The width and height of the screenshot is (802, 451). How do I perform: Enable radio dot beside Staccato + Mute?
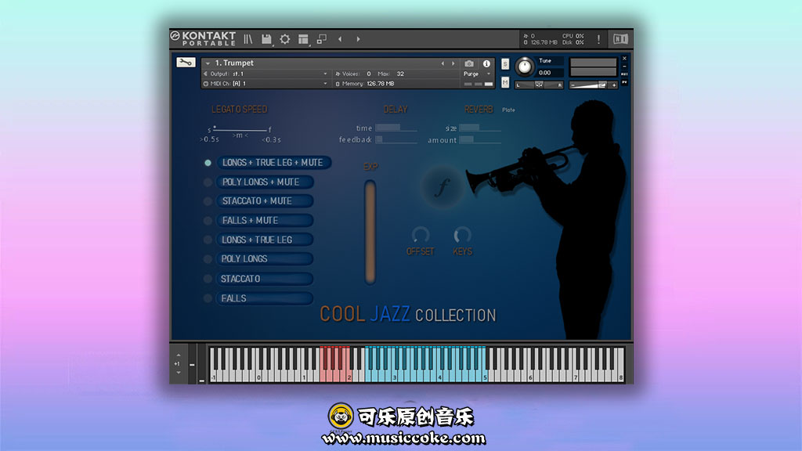208,201
